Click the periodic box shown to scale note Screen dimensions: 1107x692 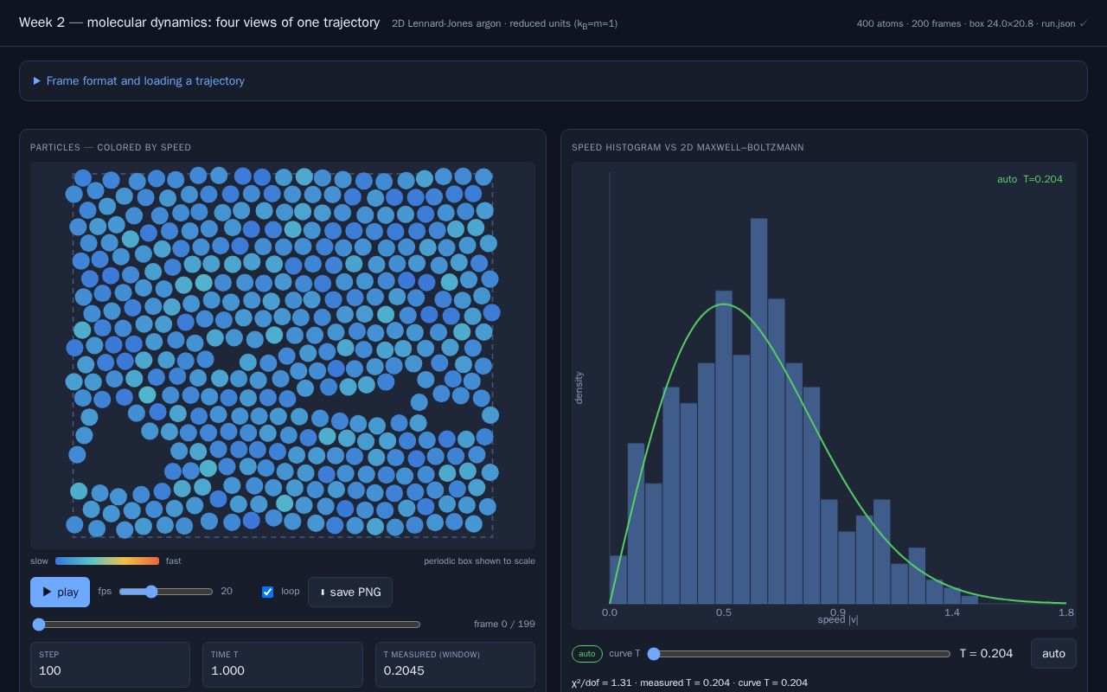coord(479,561)
